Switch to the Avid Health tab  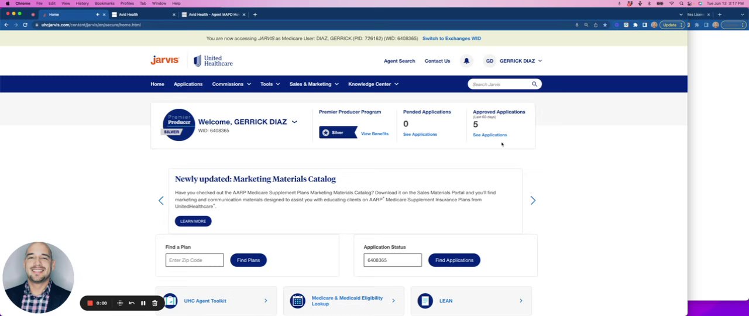click(x=143, y=14)
